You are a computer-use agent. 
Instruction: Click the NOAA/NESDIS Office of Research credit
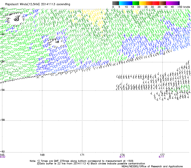152,166
